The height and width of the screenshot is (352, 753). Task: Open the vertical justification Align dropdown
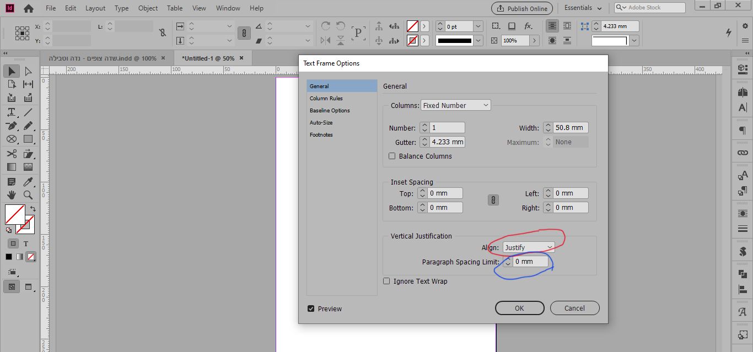(529, 247)
